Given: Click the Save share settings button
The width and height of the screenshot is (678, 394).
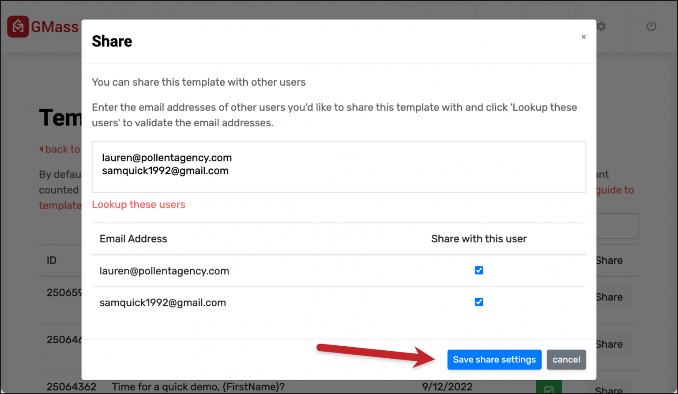Looking at the screenshot, I should 494,360.
